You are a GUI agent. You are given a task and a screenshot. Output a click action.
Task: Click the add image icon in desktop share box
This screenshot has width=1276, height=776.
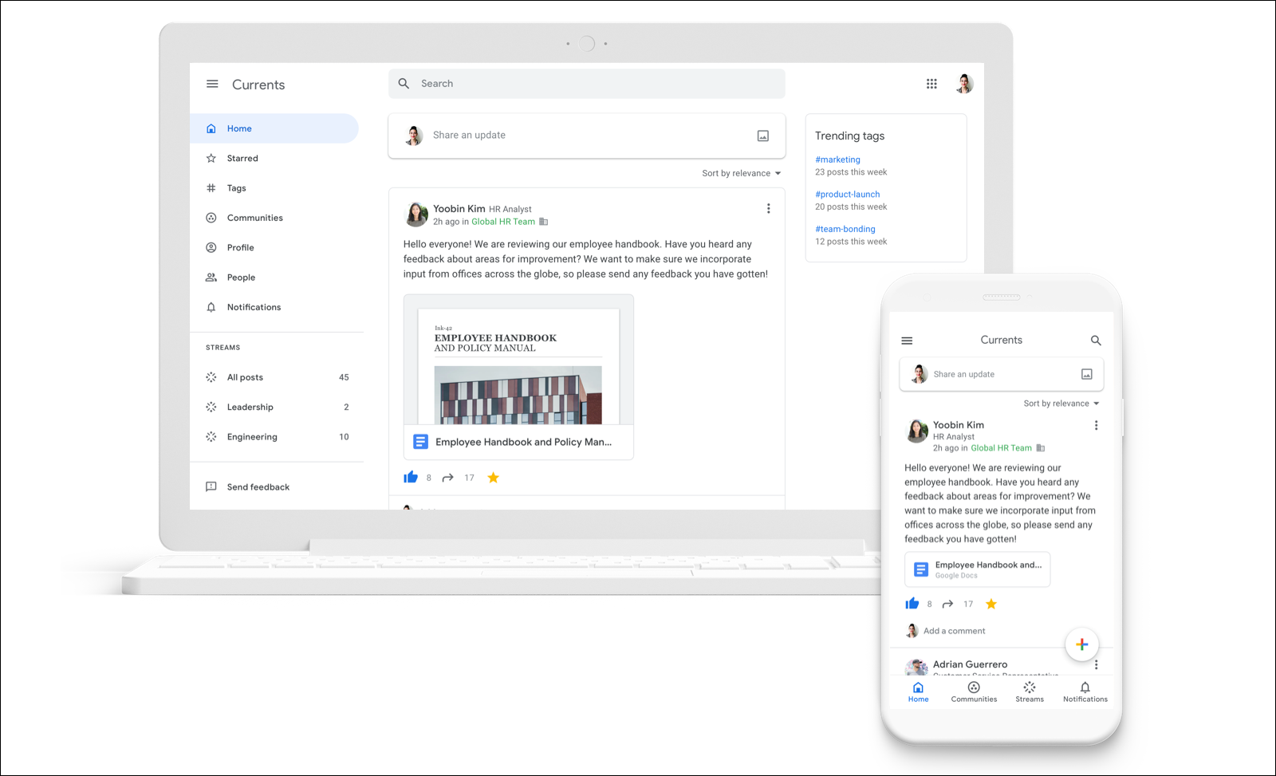pos(763,136)
